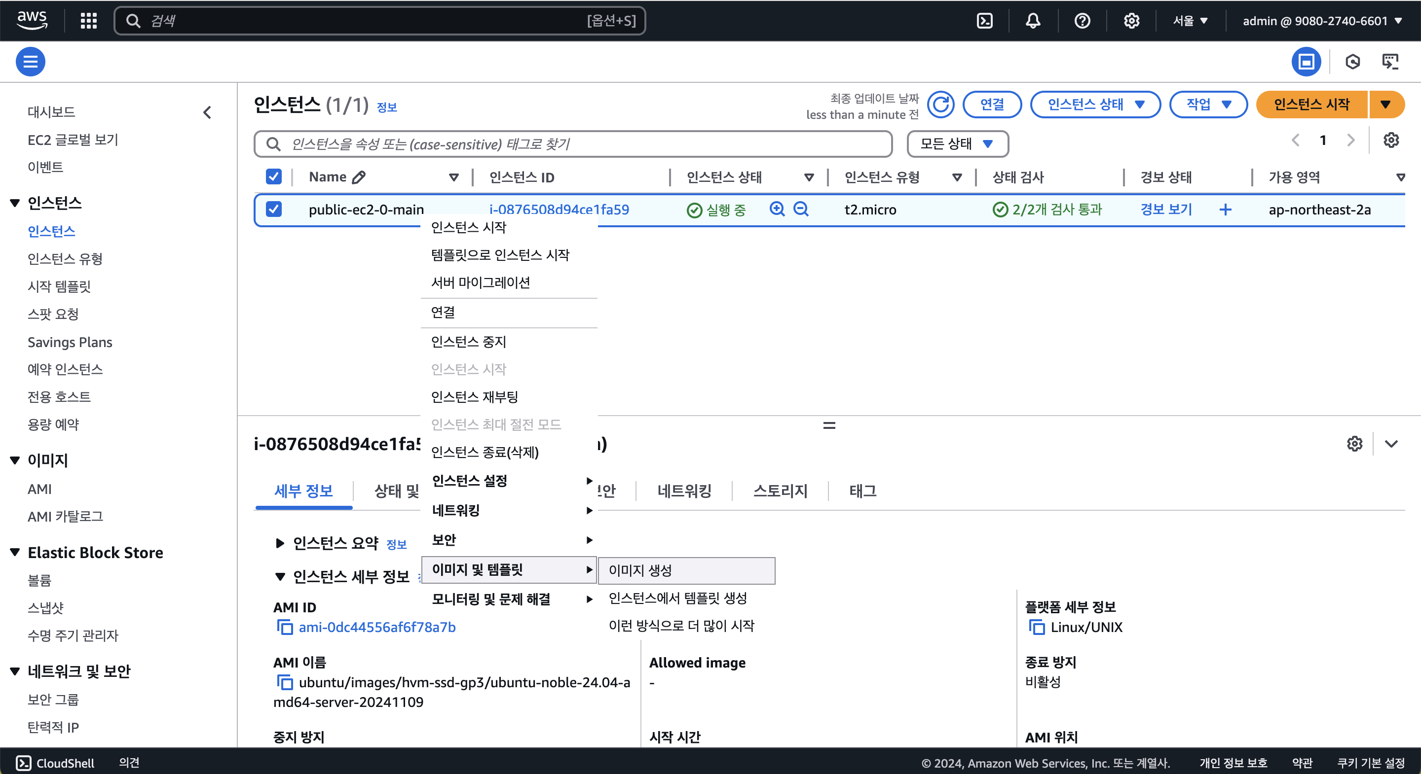The height and width of the screenshot is (774, 1421).
Task: Open the AWS services grid menu
Action: click(88, 21)
